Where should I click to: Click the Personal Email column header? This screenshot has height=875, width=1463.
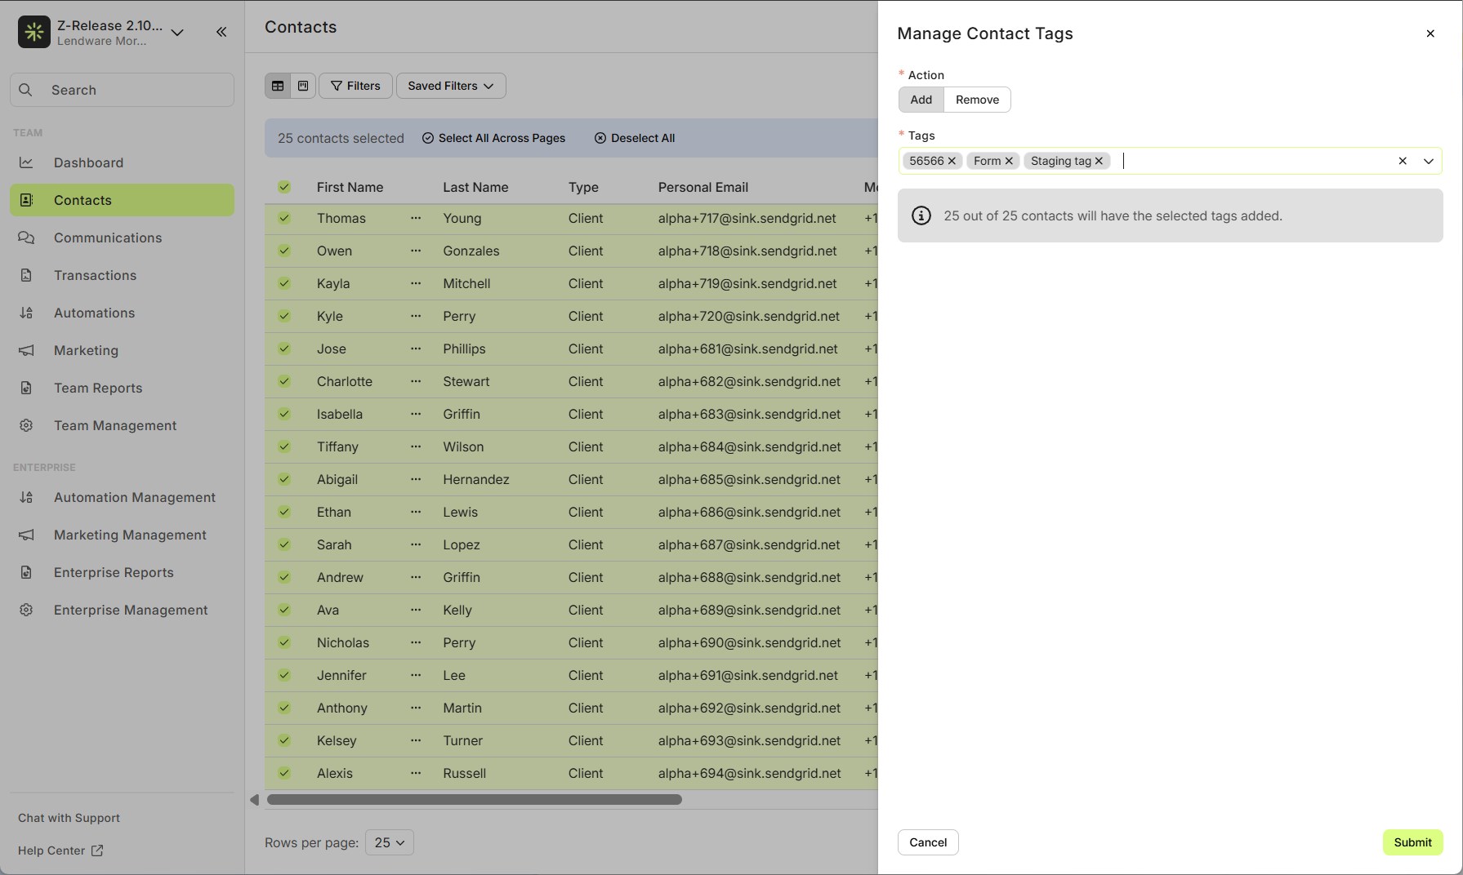point(703,187)
